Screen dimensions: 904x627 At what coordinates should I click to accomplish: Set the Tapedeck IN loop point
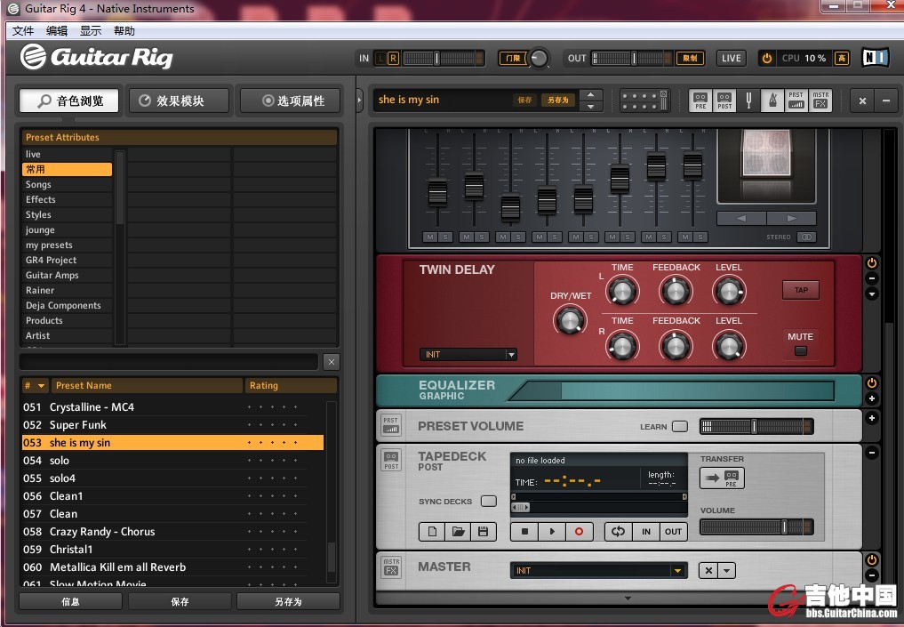tap(645, 531)
